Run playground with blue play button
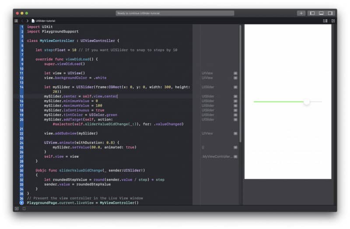Image resolution: width=350 pixels, height=229 pixels. pyautogui.click(x=21, y=203)
